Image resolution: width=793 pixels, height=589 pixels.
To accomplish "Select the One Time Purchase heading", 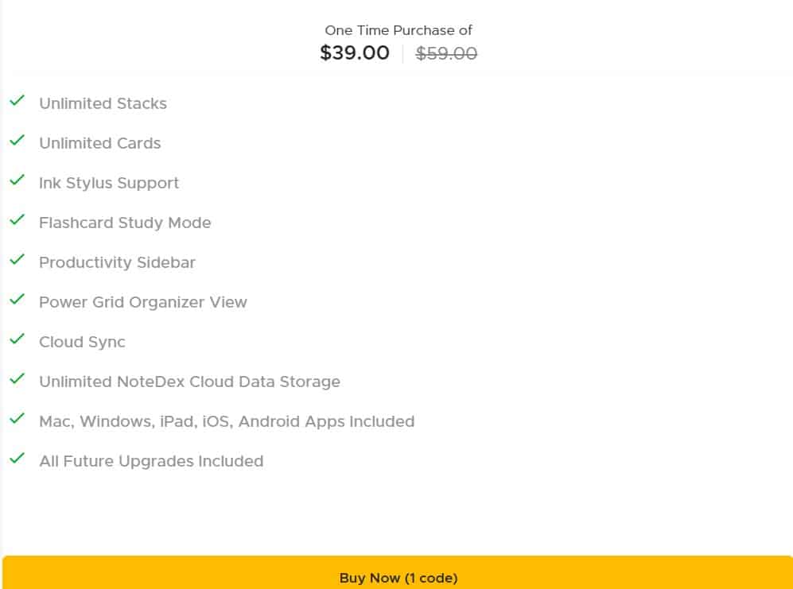I will pyautogui.click(x=398, y=30).
